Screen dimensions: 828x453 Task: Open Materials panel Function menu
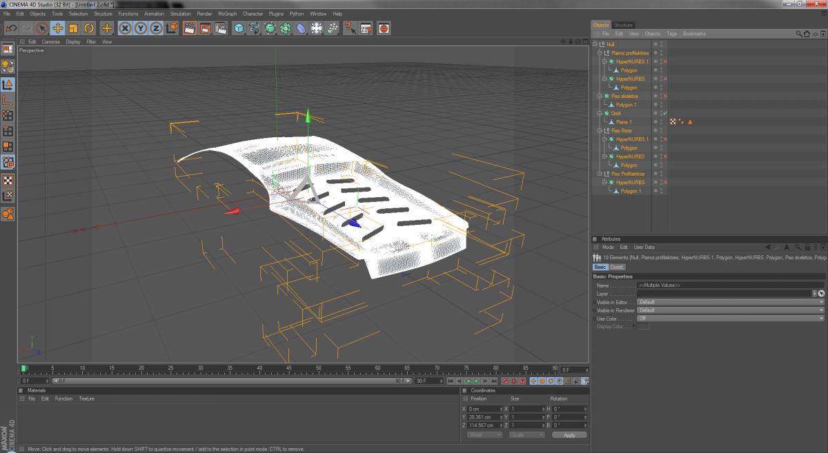[63, 399]
